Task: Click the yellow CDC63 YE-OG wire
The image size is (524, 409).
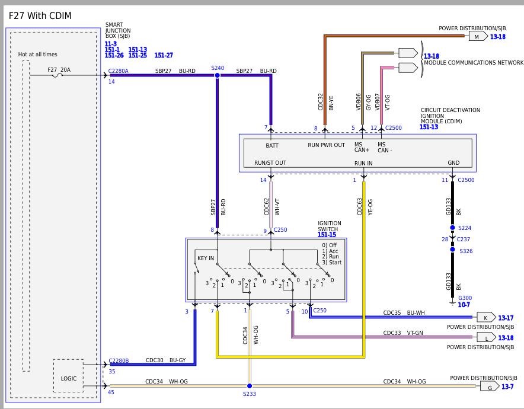Action: (x=364, y=267)
